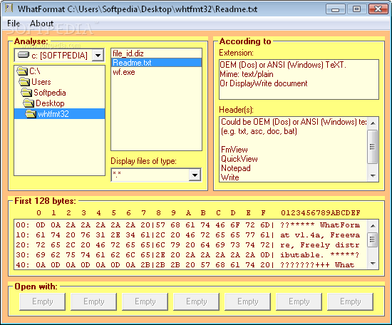This screenshot has width=392, height=325.
Task: Click the seventh Empty Open with button
Action: pyautogui.click(x=350, y=301)
